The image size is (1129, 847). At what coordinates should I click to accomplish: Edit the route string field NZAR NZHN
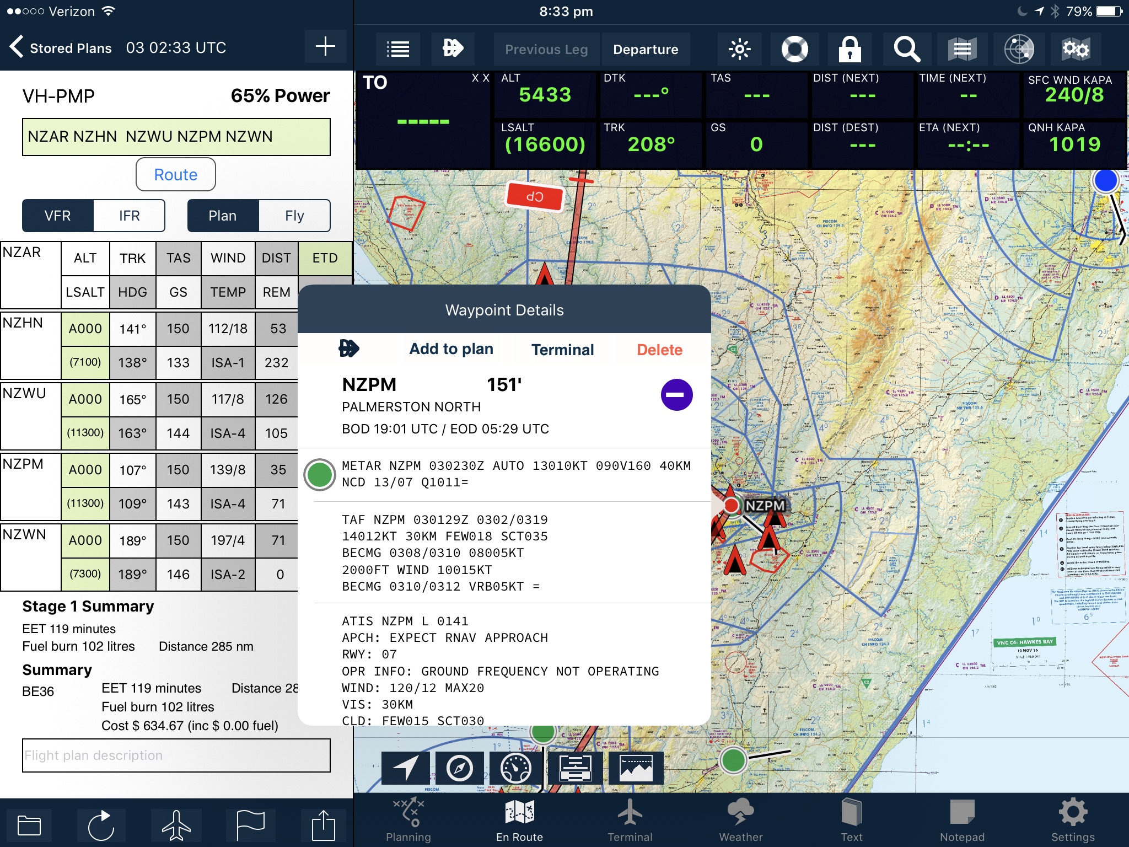point(176,137)
